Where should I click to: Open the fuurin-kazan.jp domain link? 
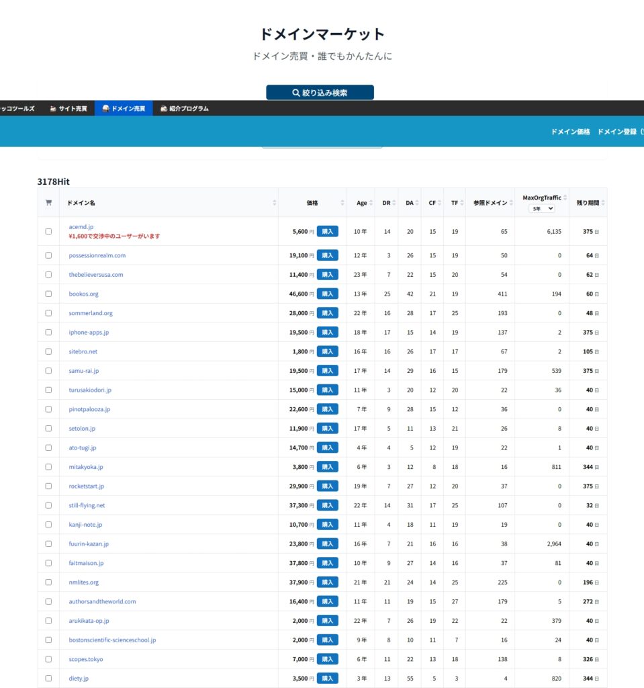pos(89,544)
